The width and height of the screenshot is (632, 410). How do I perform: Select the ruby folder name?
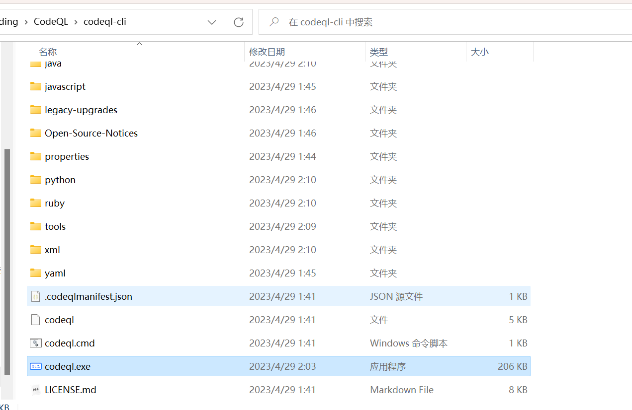click(55, 203)
